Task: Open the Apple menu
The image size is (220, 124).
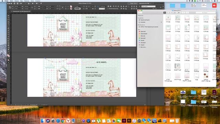Action: tap(2, 1)
